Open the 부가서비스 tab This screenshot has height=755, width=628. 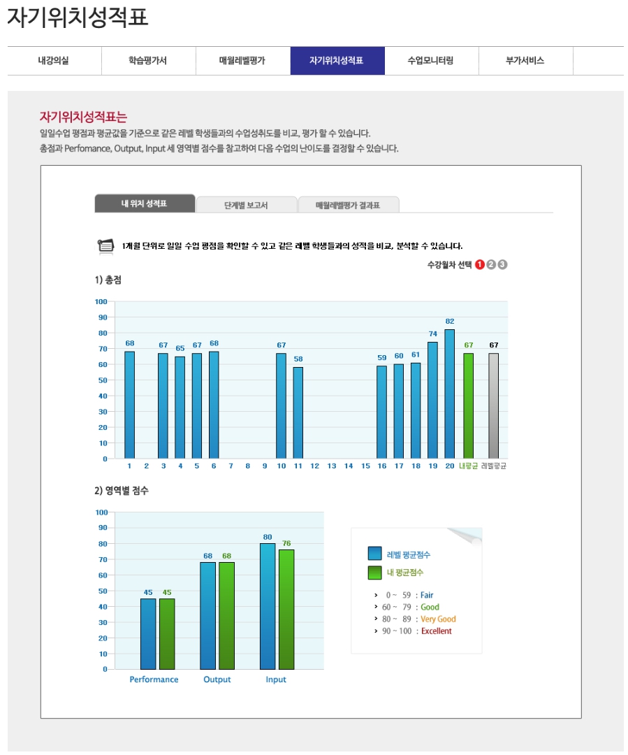click(525, 61)
